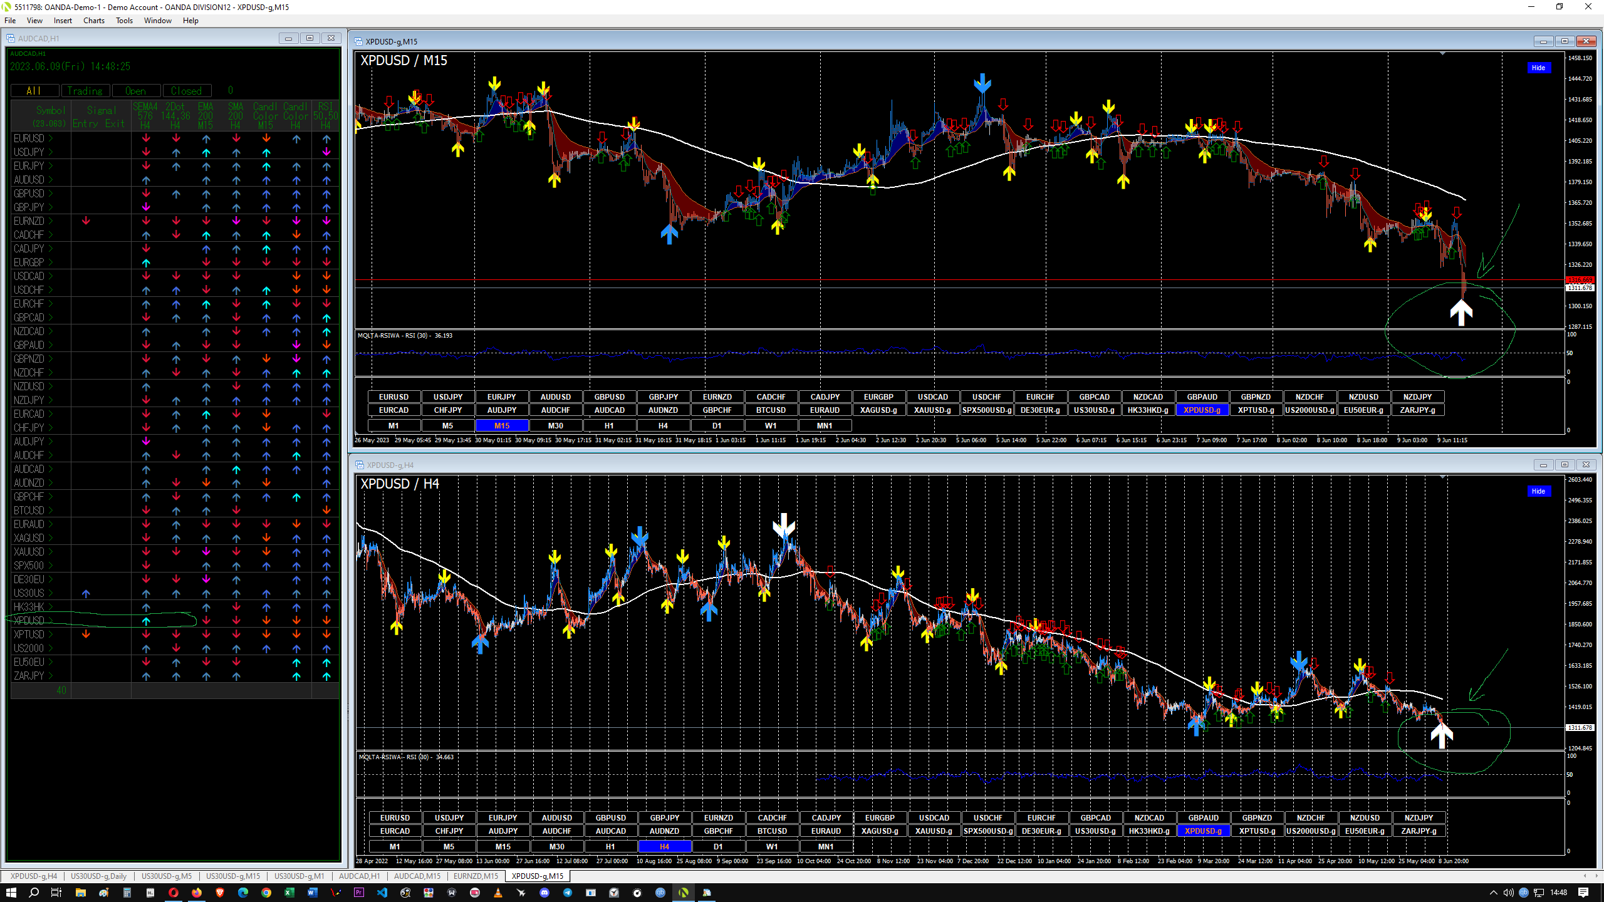Select the D1 timeframe button in H4 chart

718,846
